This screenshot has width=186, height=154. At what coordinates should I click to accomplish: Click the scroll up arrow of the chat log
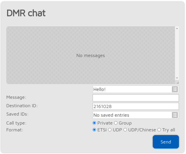(x=177, y=28)
